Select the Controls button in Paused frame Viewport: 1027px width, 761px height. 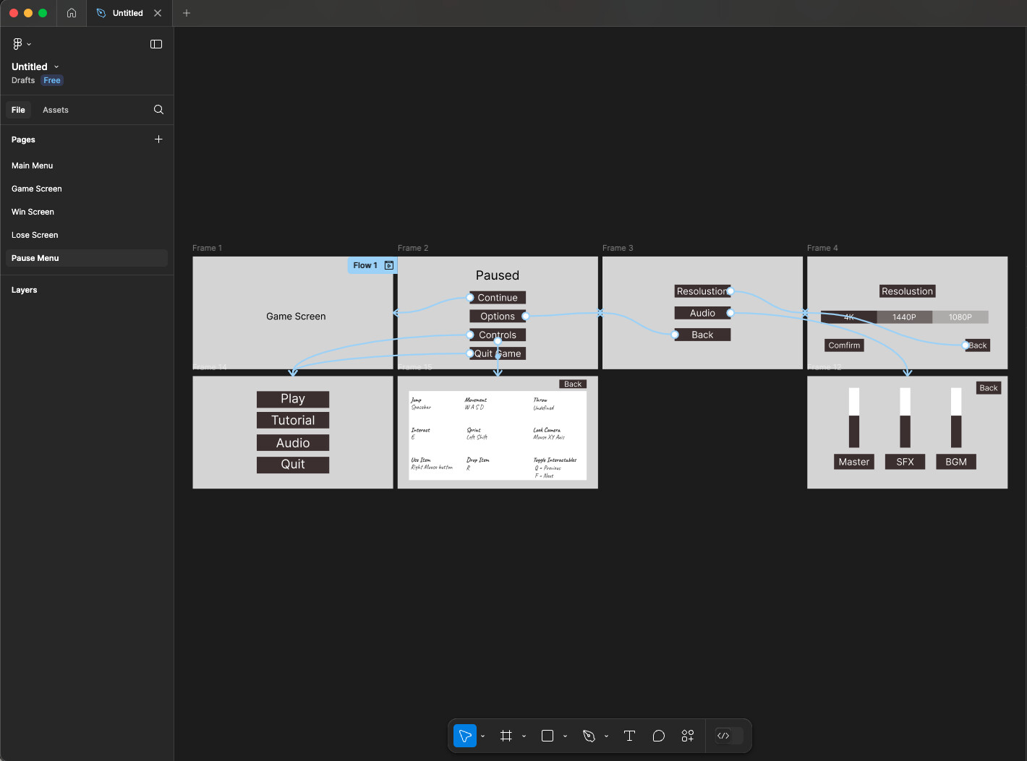[x=498, y=335]
